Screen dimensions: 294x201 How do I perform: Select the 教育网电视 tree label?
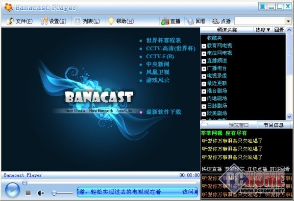220,45
